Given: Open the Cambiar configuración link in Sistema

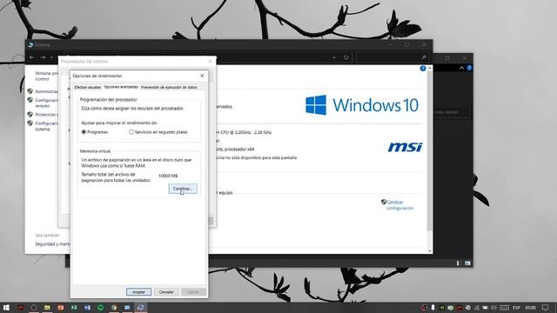Looking at the screenshot, I should [x=399, y=205].
